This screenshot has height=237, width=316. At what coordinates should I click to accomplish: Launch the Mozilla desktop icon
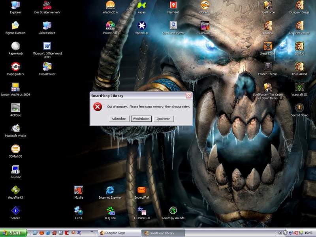click(x=79, y=190)
